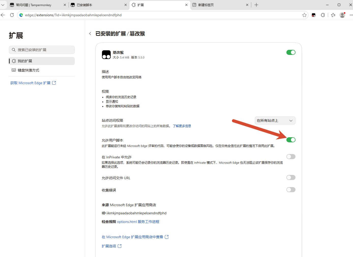Refresh the page with the reload icon
This screenshot has width=353, height=257.
tap(12, 15)
